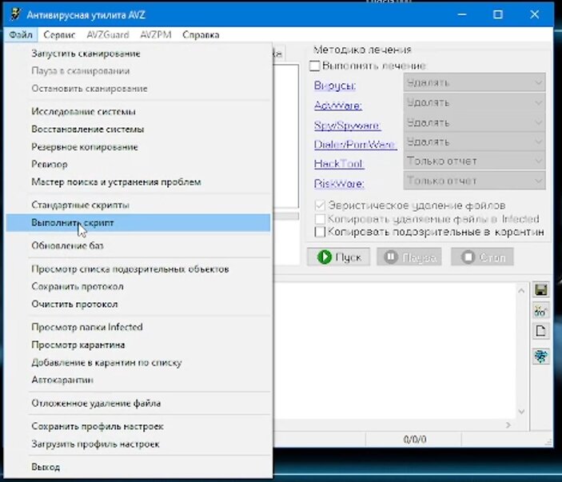Select Просмотр карантина menu item
Viewport: 562px width, 482px height.
pyautogui.click(x=138, y=345)
